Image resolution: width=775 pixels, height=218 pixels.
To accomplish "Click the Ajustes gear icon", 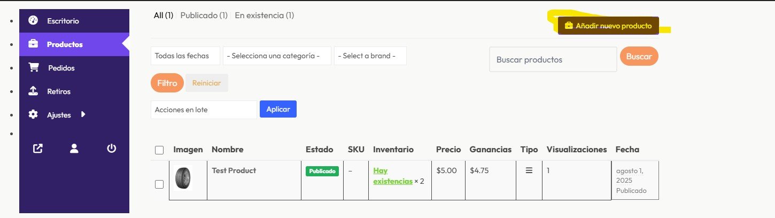I will point(33,114).
